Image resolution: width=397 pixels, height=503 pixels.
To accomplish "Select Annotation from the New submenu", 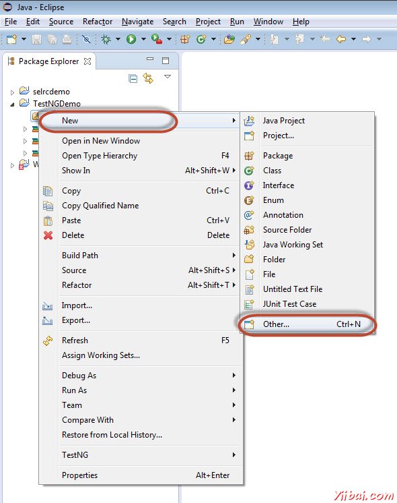I will coord(308,215).
